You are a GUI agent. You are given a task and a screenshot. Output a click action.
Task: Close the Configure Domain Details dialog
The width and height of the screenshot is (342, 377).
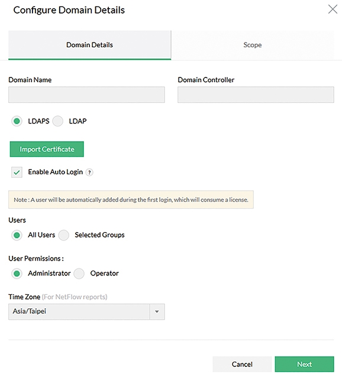(x=333, y=9)
